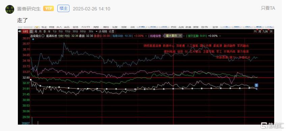Expand the dropdown arrow after 30s
This screenshot has height=131, width=286.
[x=96, y=32]
